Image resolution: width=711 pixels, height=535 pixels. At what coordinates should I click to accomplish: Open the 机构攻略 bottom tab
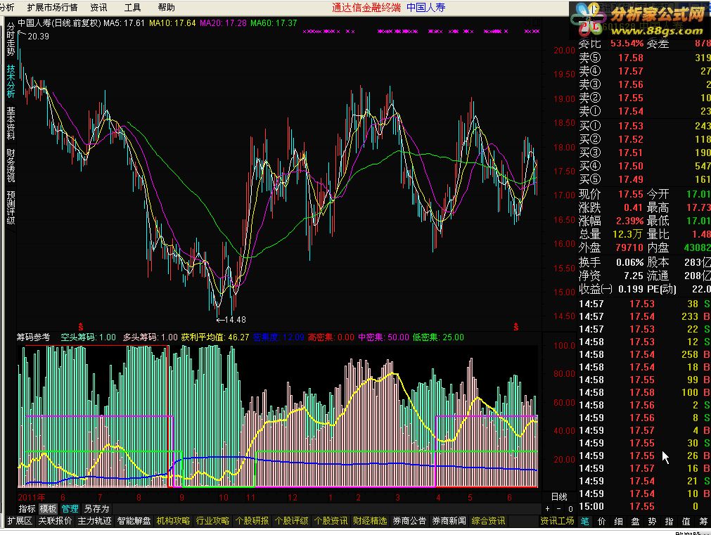pos(173,521)
